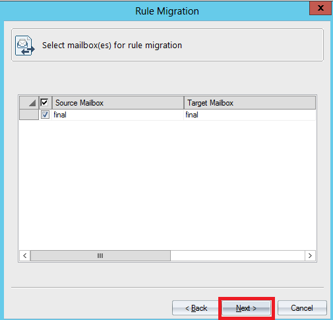Click the 'Select mailbox(es) for rule migration' heading
This screenshot has height=320, width=333.
coord(112,46)
